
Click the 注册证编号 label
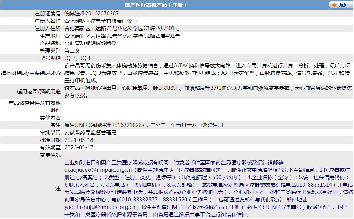click(x=47, y=13)
